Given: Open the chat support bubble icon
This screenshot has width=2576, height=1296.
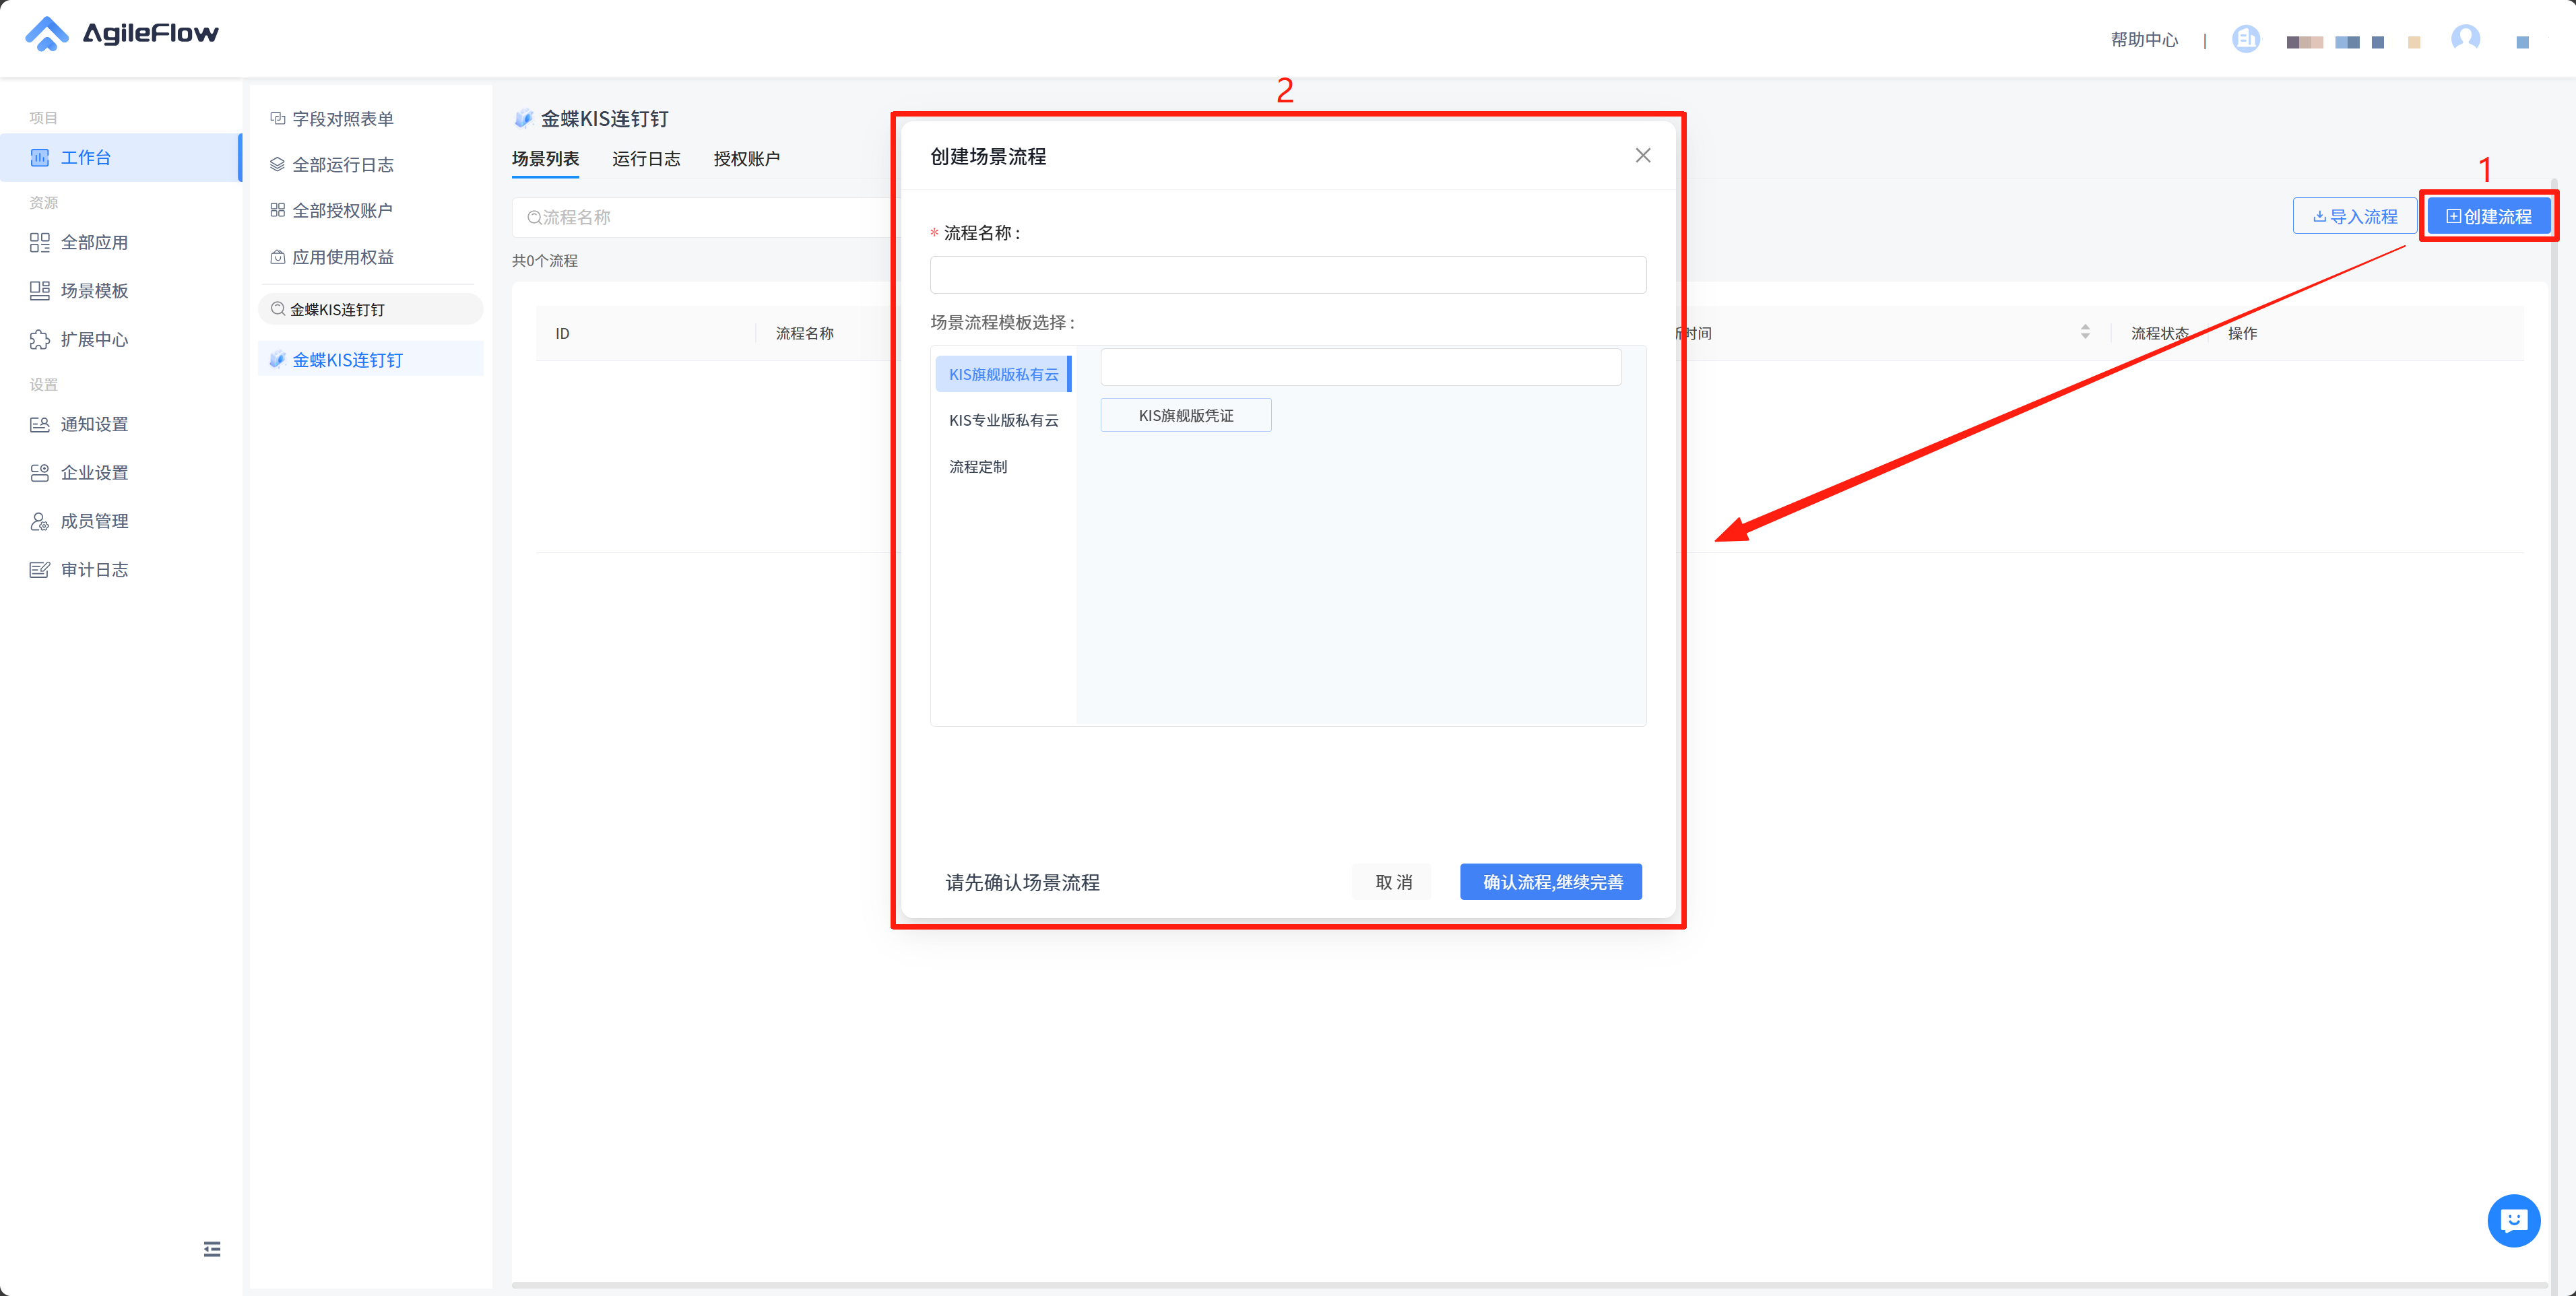Looking at the screenshot, I should point(2513,1220).
